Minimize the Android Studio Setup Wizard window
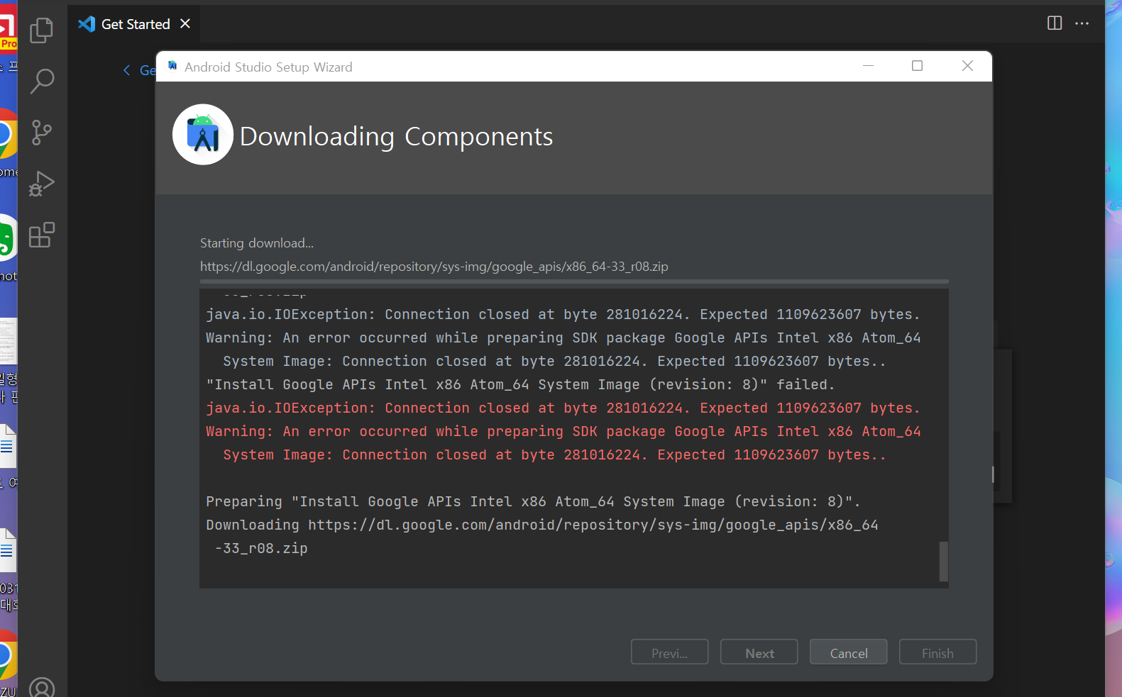 pos(868,66)
